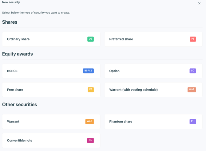Click the purple SO badge
Screen dimensions: 206x151
point(193,71)
